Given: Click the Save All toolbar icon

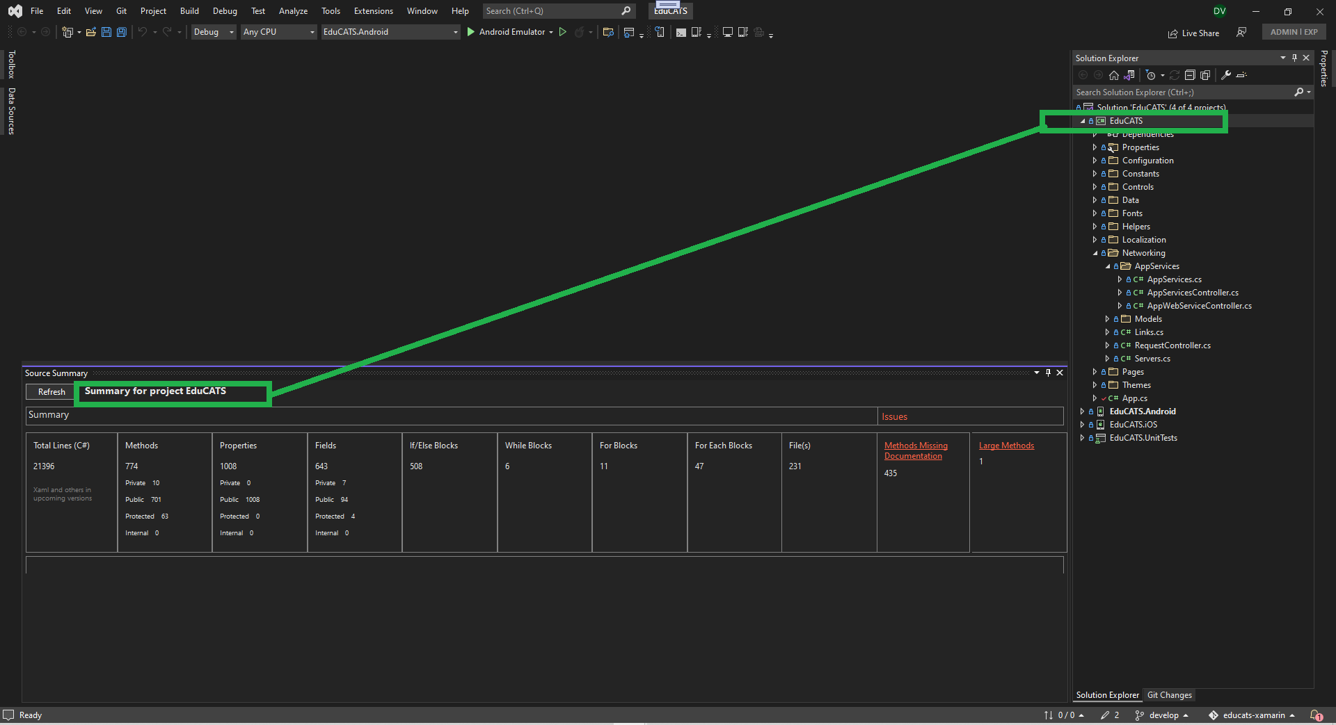Looking at the screenshot, I should click(122, 32).
